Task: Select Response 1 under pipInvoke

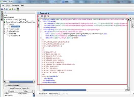Action: [16, 36]
